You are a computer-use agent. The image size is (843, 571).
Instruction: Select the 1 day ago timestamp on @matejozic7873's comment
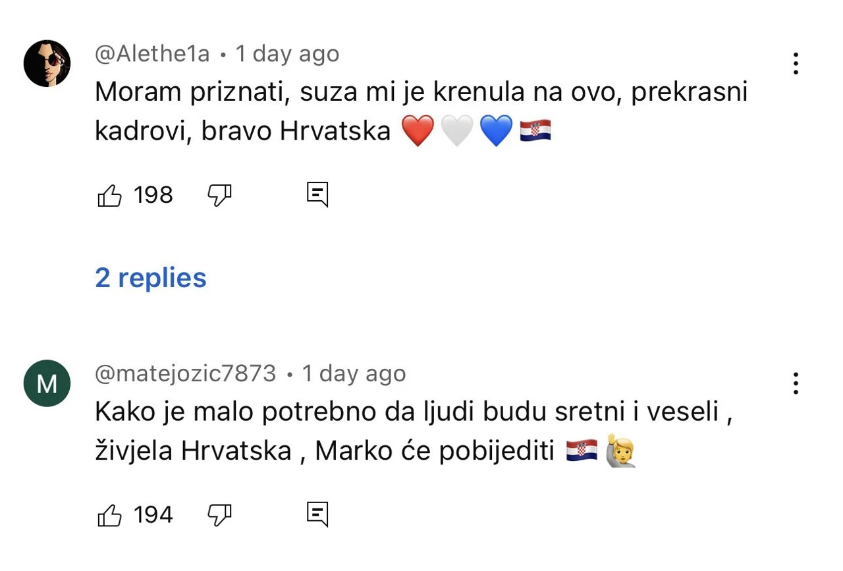tap(354, 373)
